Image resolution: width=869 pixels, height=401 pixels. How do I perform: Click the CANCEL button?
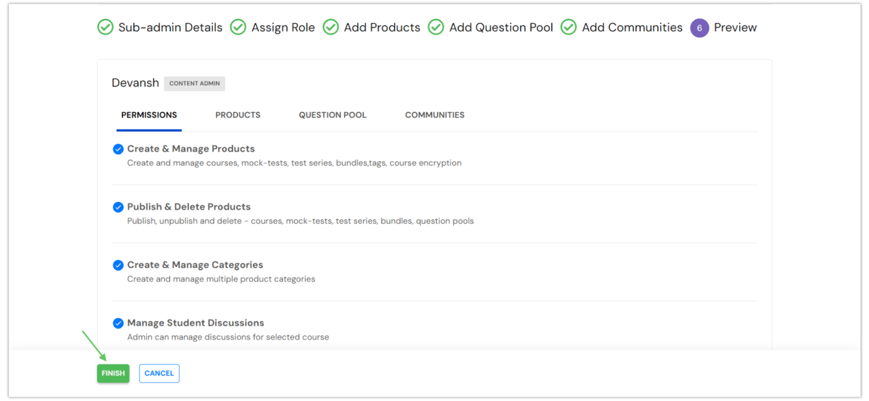coord(159,373)
